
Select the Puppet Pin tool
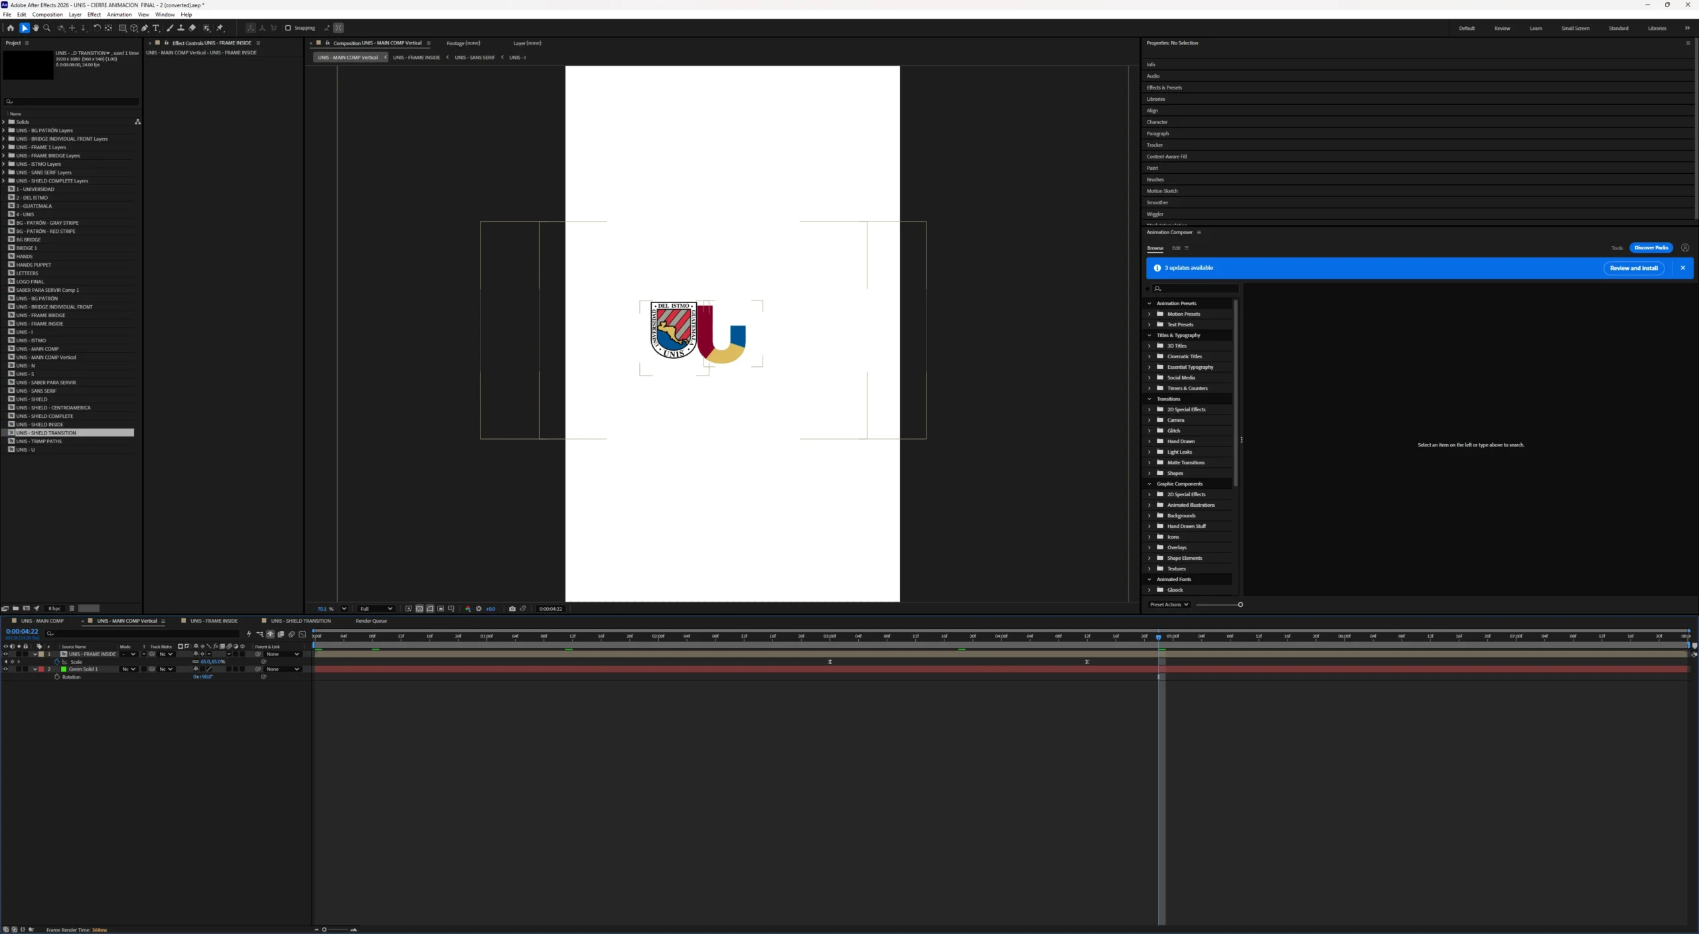[220, 28]
